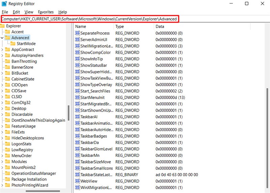The height and width of the screenshot is (193, 270).
Task: Expand the FileExts key arrow
Action: pyautogui.click(x=2, y=132)
